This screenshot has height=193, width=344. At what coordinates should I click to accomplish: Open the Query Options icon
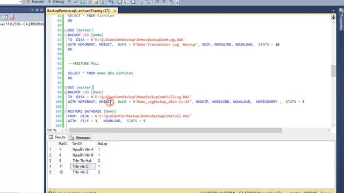(x=89, y=2)
